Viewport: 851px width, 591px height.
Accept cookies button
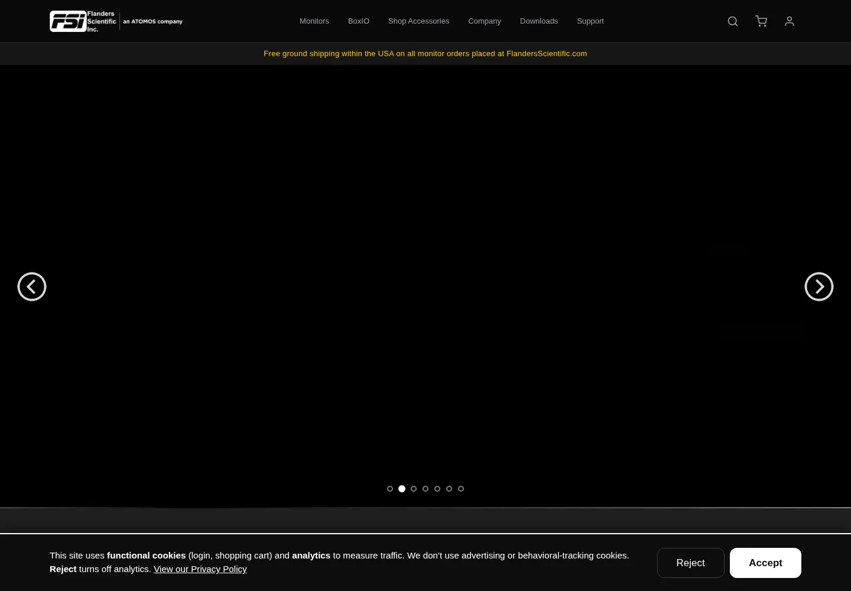(765, 563)
